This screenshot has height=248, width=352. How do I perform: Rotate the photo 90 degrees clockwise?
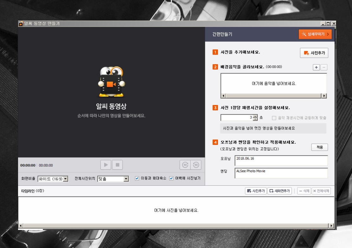(185, 165)
